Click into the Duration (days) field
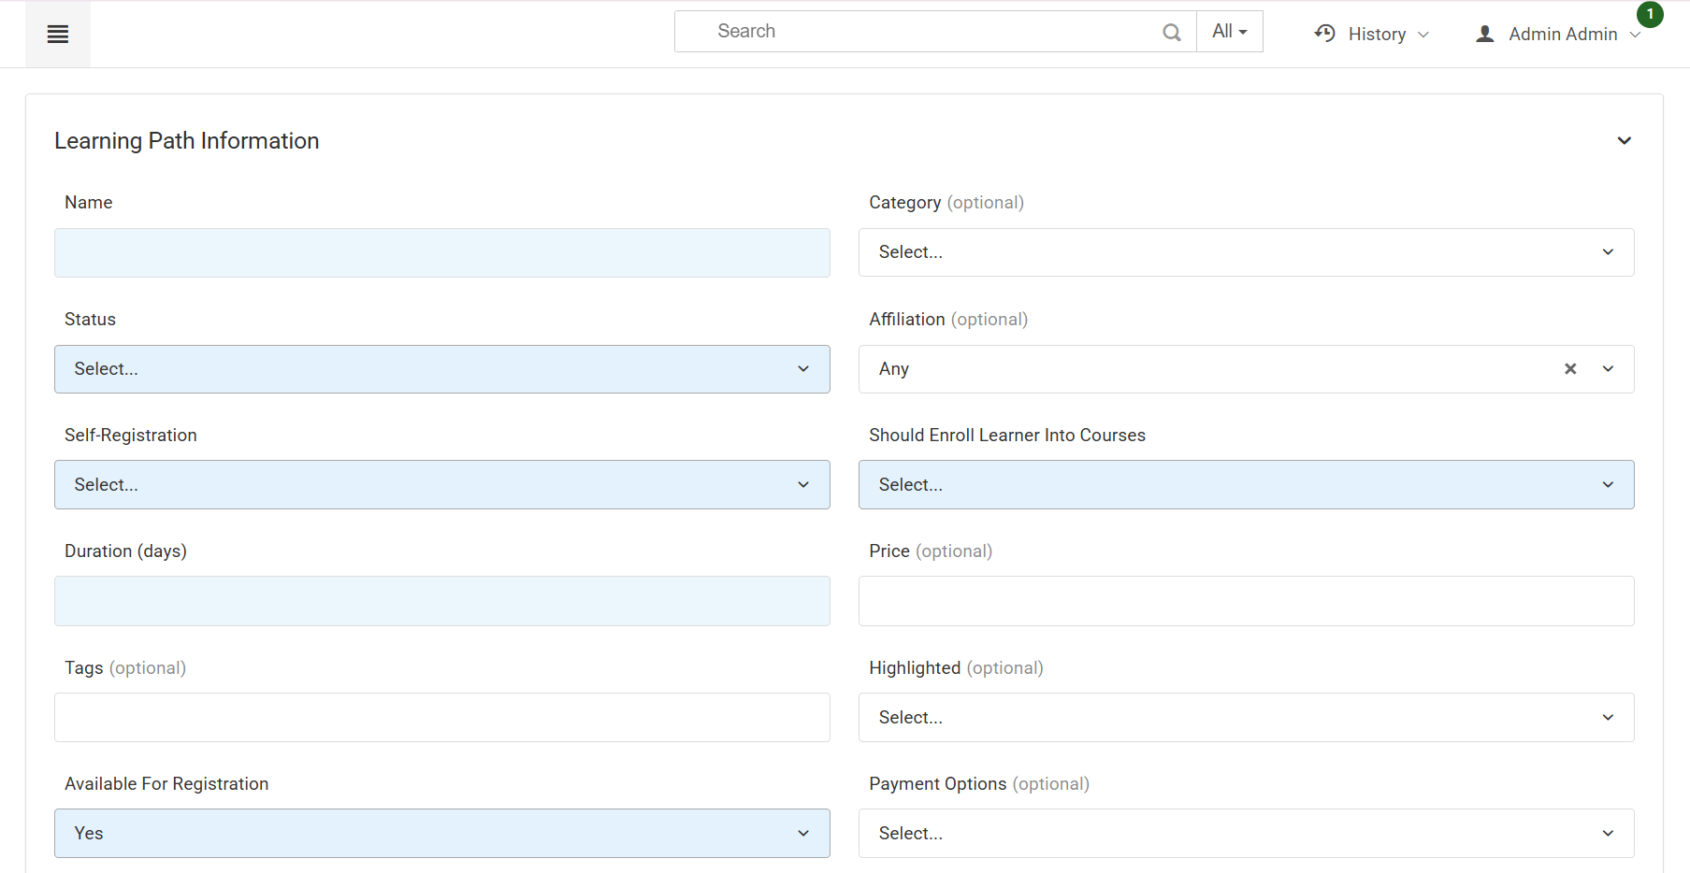The width and height of the screenshot is (1690, 873). (x=441, y=601)
